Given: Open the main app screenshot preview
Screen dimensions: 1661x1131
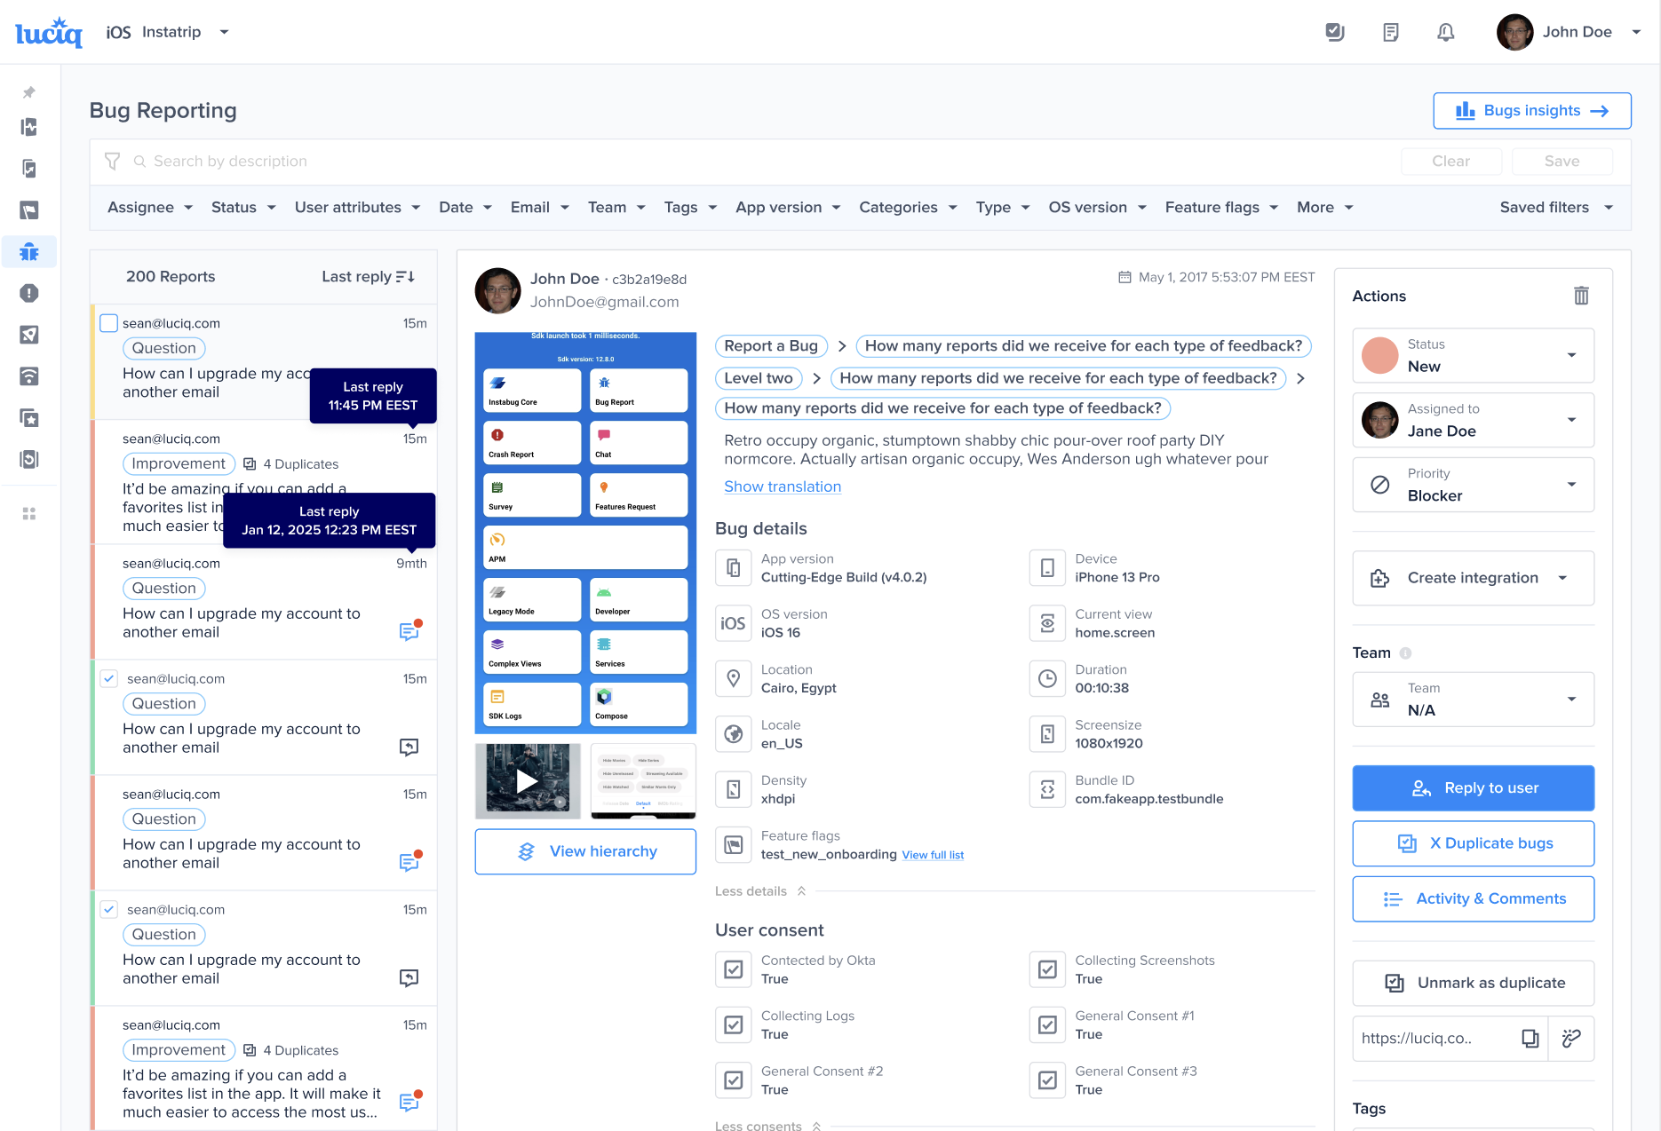Looking at the screenshot, I should click(585, 534).
